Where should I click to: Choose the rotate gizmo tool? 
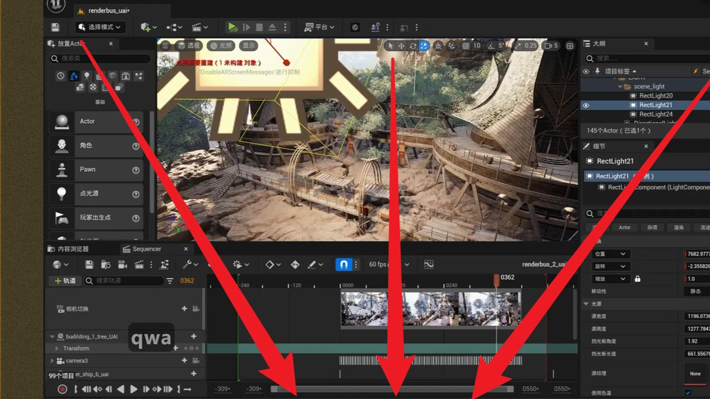tap(412, 46)
